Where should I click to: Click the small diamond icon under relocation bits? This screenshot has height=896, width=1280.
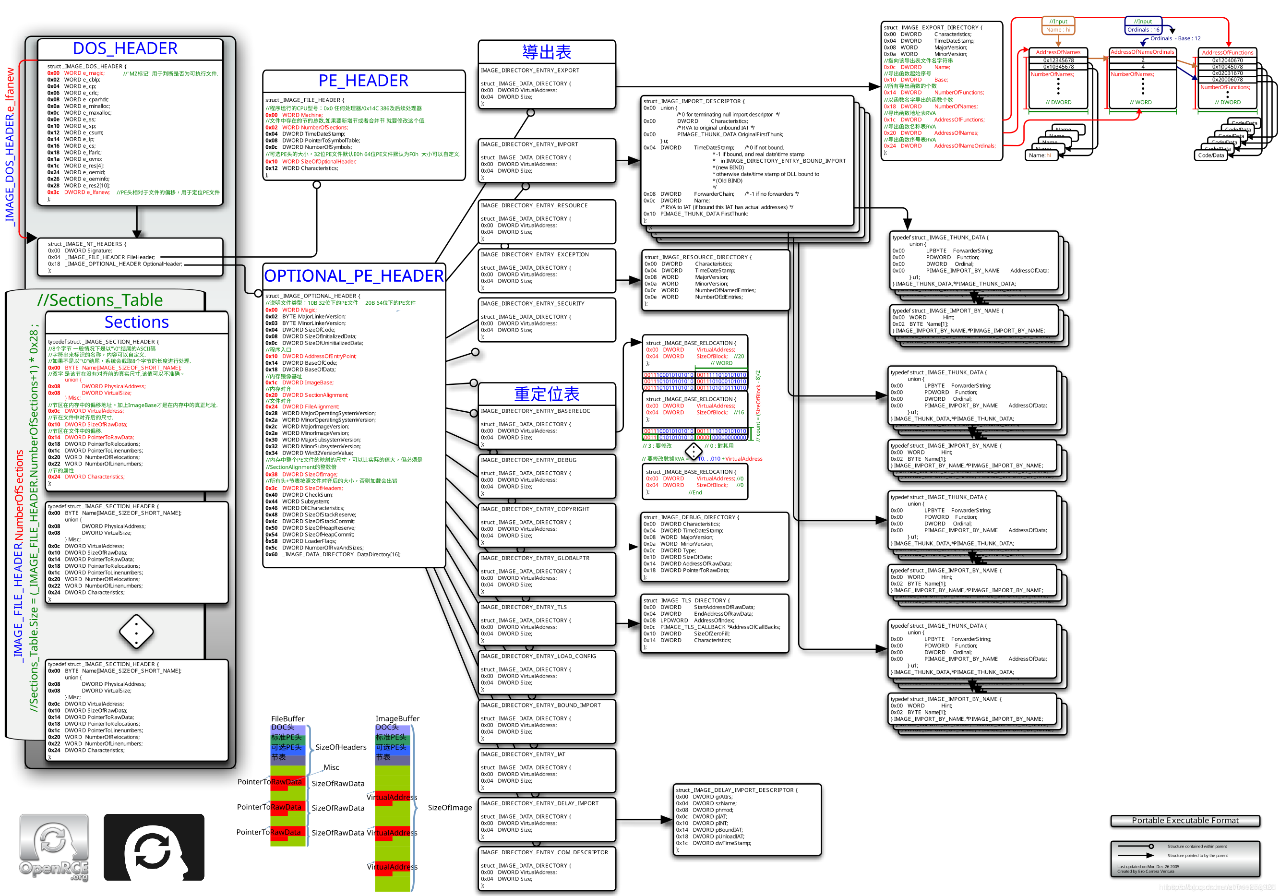tap(694, 451)
